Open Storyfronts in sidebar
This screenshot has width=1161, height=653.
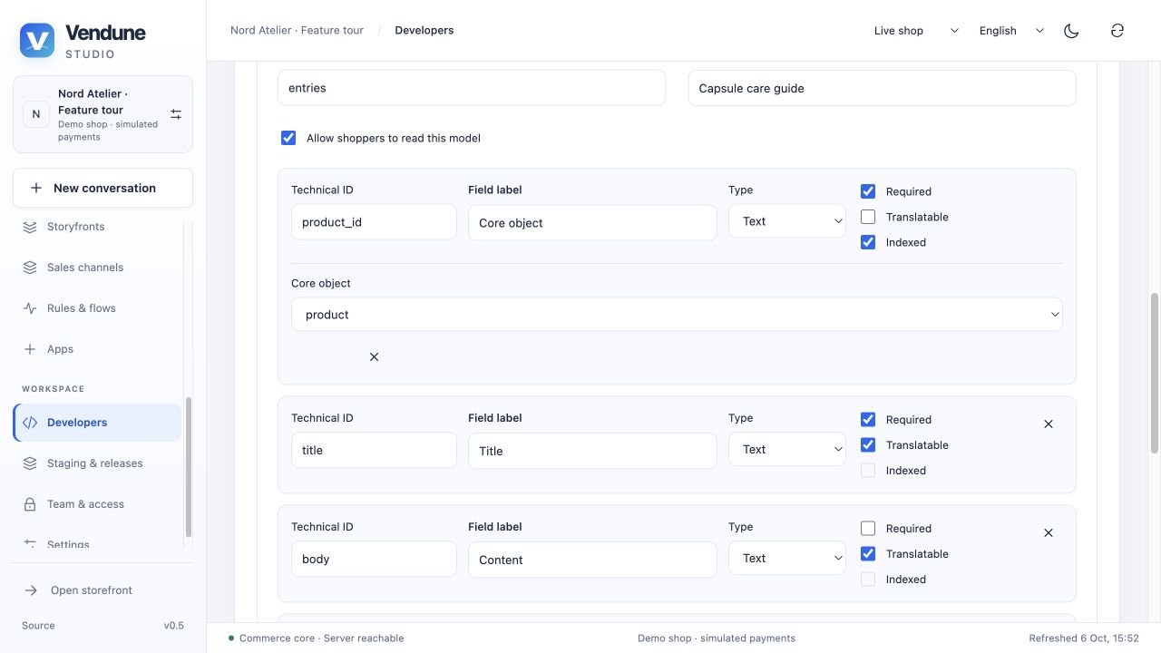(97, 227)
